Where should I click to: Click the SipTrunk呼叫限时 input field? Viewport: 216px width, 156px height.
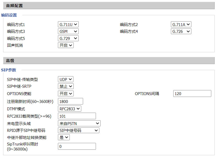click(x=77, y=146)
